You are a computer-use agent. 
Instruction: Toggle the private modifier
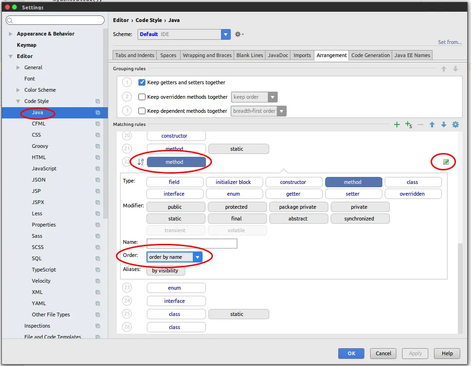tap(360, 207)
